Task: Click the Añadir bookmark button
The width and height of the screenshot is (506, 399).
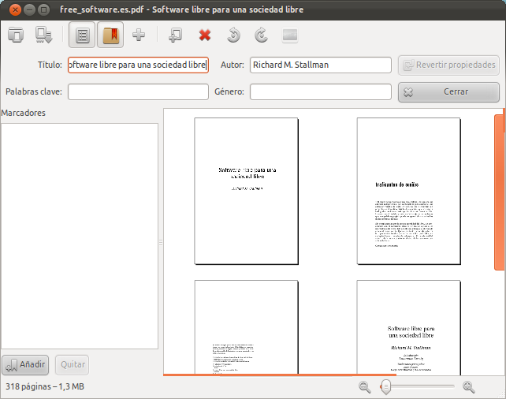Action: (25, 365)
